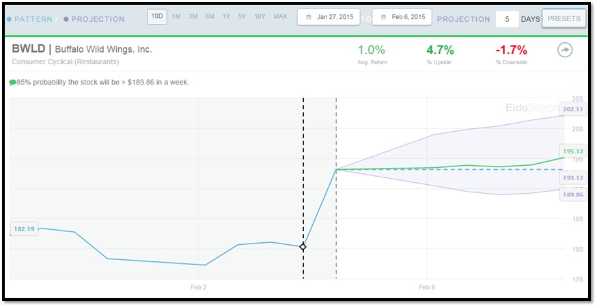The width and height of the screenshot is (597, 307).
Task: Click the 193.12 current price label
Action: pos(573,177)
